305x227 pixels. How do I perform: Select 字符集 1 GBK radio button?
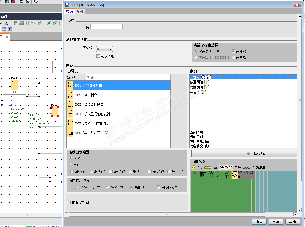(x=196, y=51)
